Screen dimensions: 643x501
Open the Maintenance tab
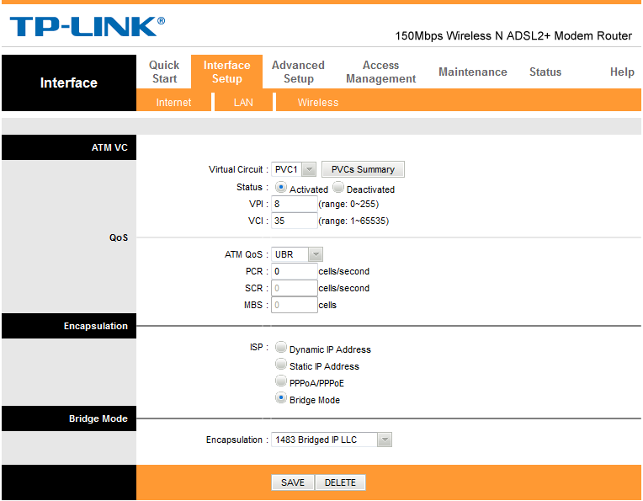pyautogui.click(x=473, y=72)
